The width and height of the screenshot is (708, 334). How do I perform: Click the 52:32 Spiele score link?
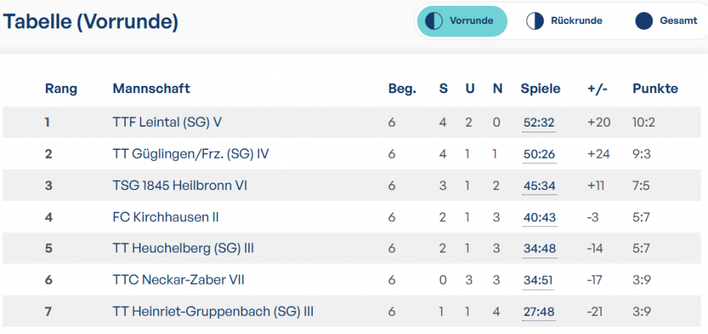tap(539, 123)
